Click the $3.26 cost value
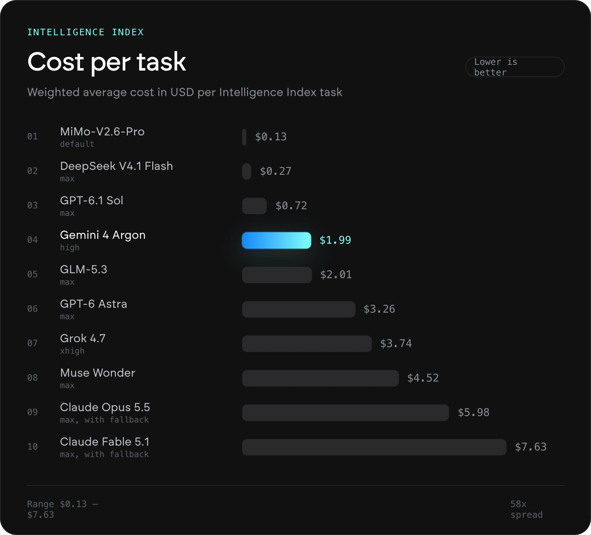 click(380, 309)
